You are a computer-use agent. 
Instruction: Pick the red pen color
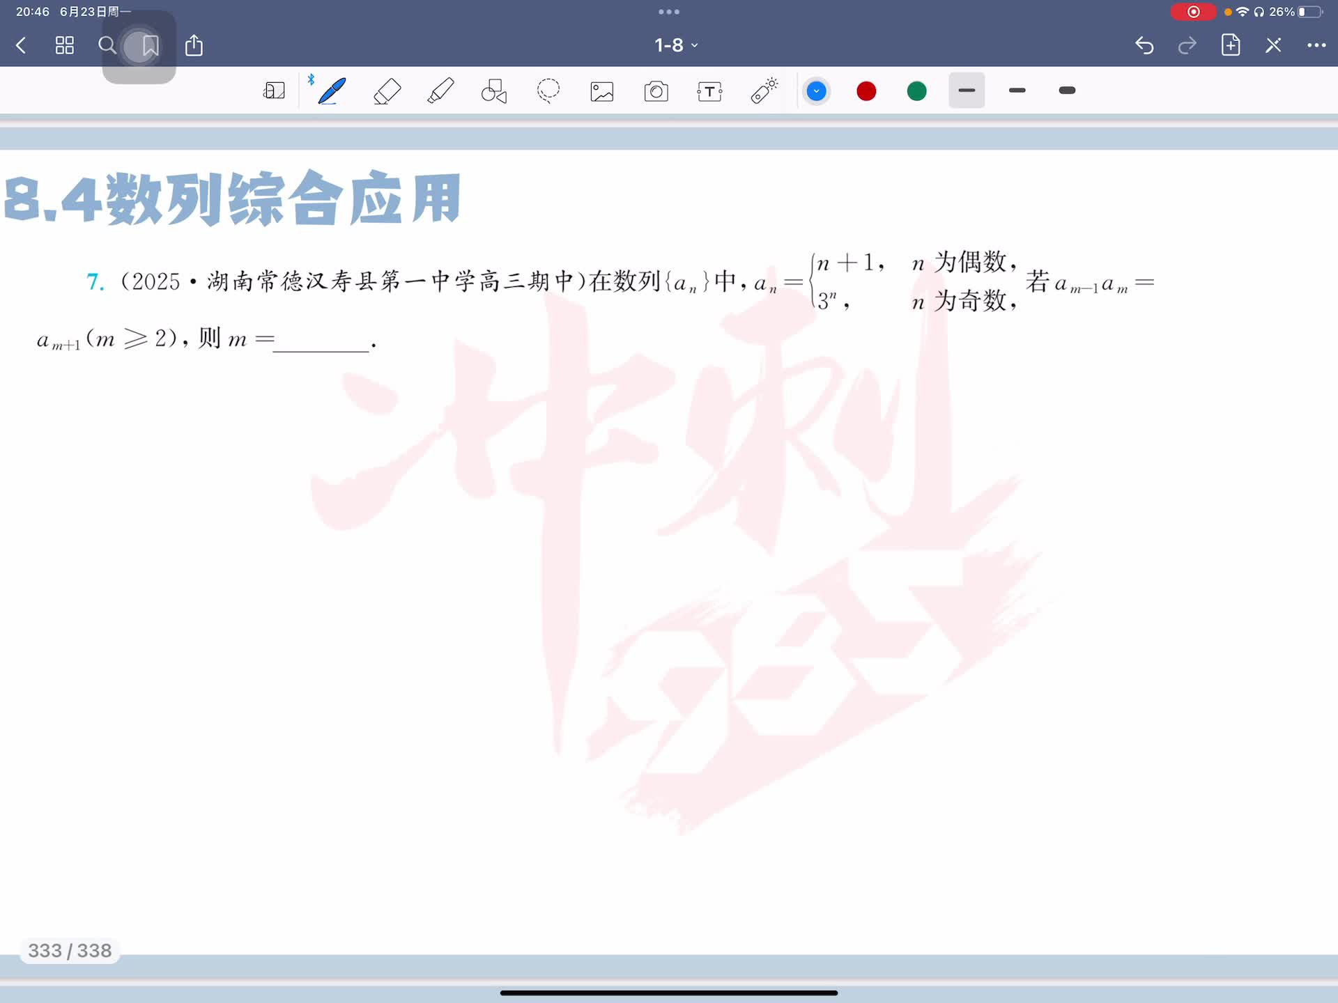click(866, 91)
